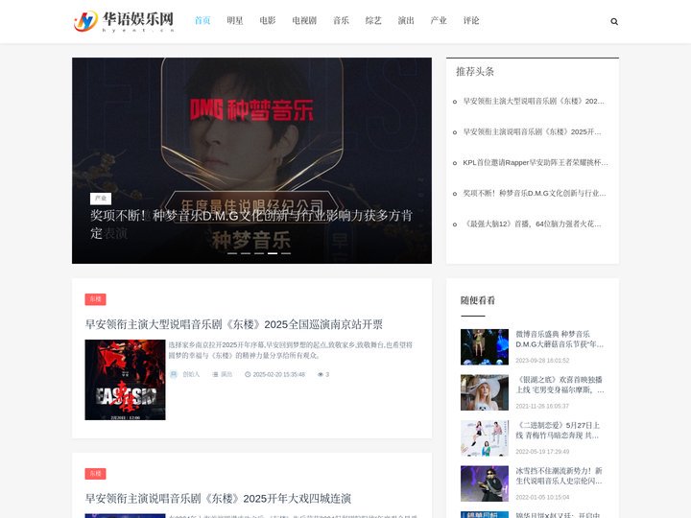Open banner headline 奖项不断！种梦音乐D.M.G

click(x=251, y=224)
